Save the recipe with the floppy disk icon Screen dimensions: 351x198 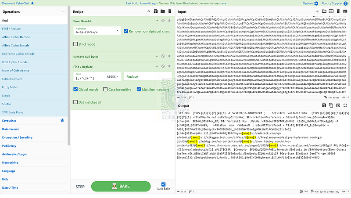(x=156, y=11)
